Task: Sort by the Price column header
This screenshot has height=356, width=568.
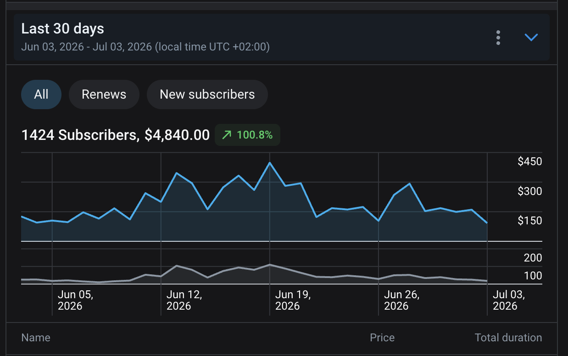Action: tap(382, 338)
